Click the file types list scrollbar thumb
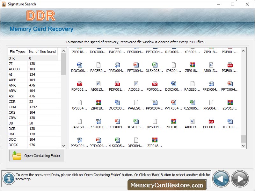255x191 pixels. 63,64
